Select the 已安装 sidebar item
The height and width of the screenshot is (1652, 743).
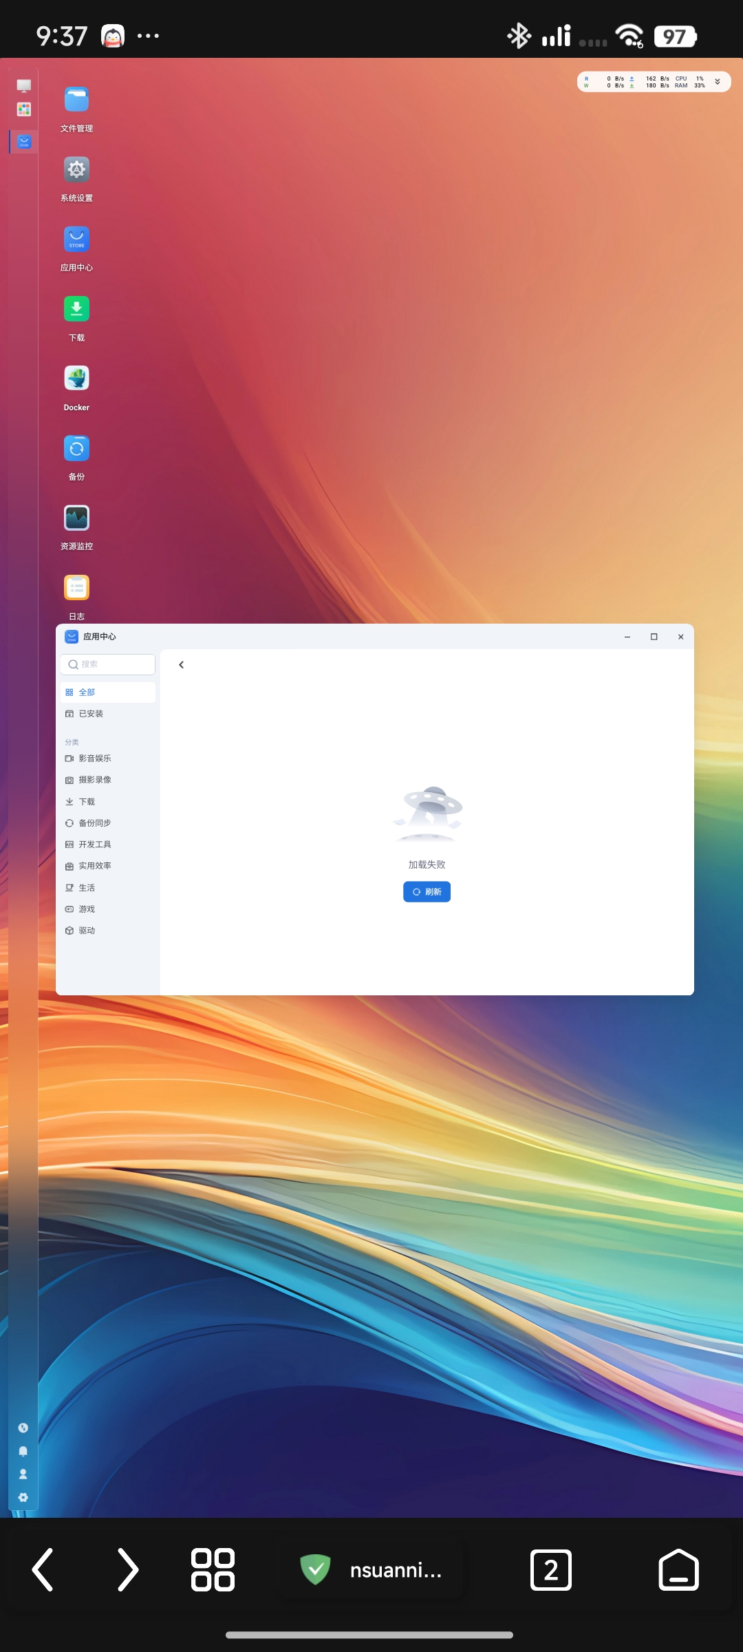tap(107, 714)
